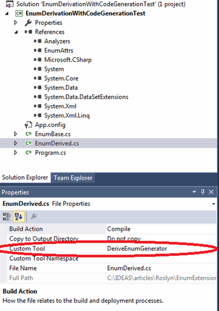Expand the Program.cs node
Image resolution: width=219 pixels, height=311 pixels.
click(x=15, y=153)
